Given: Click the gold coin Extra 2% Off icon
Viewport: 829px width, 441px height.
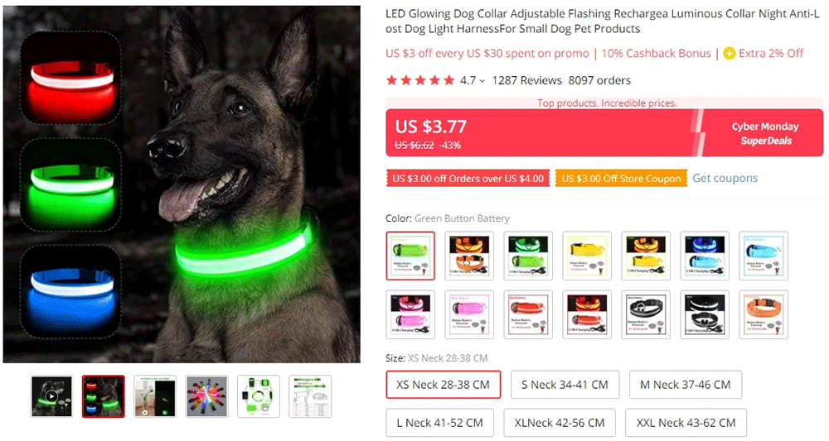Looking at the screenshot, I should click(729, 53).
